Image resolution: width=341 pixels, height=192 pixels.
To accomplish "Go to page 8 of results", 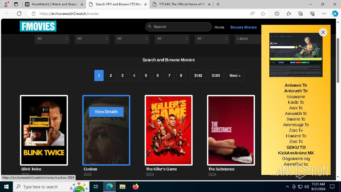I will [x=181, y=75].
